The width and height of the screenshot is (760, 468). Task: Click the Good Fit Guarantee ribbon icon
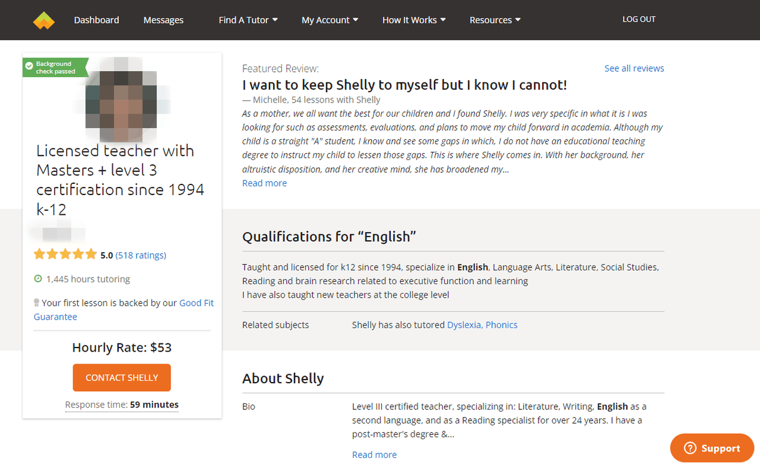tap(37, 303)
